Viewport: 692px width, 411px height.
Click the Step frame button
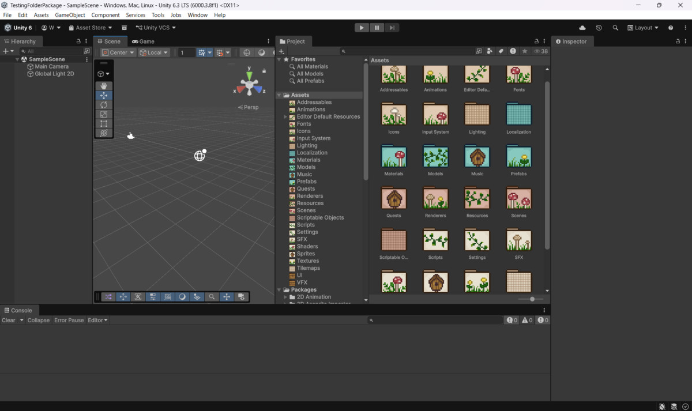click(x=392, y=28)
